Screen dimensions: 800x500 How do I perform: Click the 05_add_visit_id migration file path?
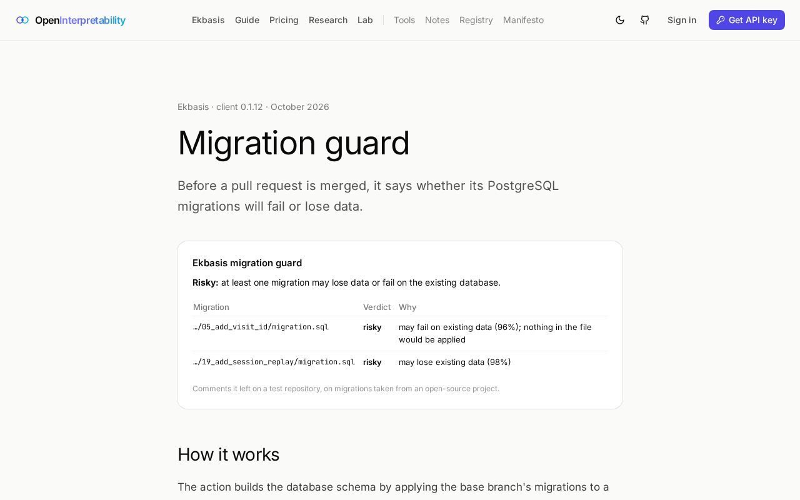pyautogui.click(x=261, y=327)
